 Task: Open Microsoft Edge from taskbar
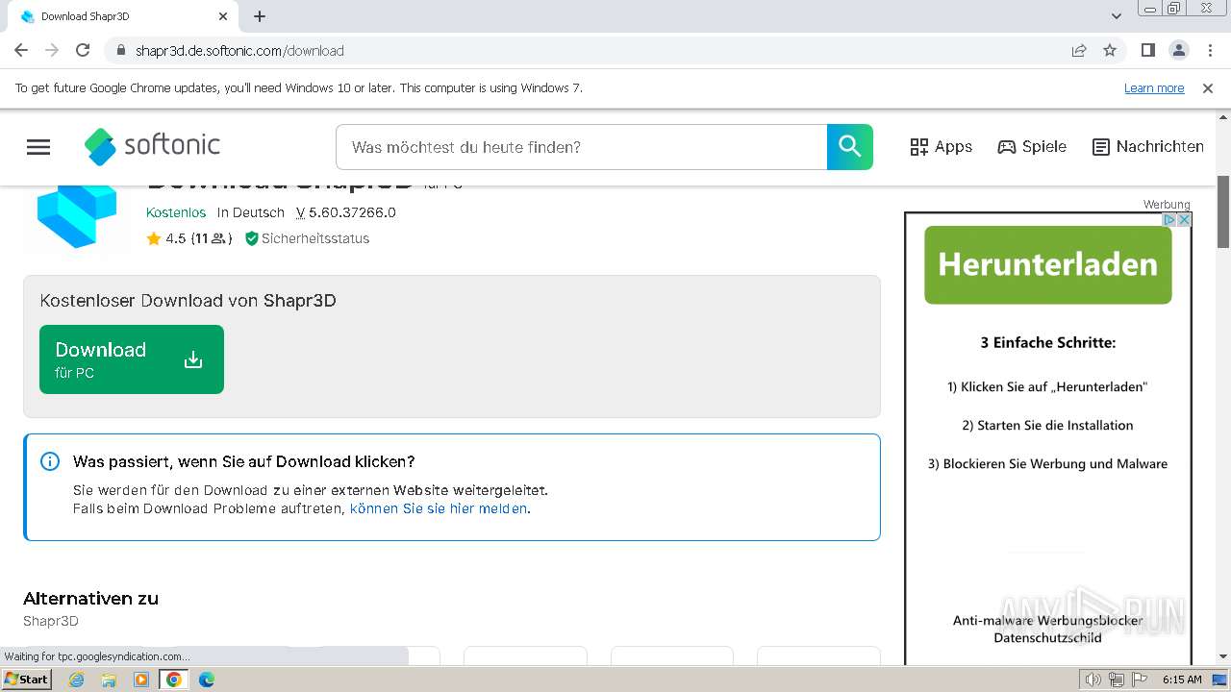click(x=207, y=680)
